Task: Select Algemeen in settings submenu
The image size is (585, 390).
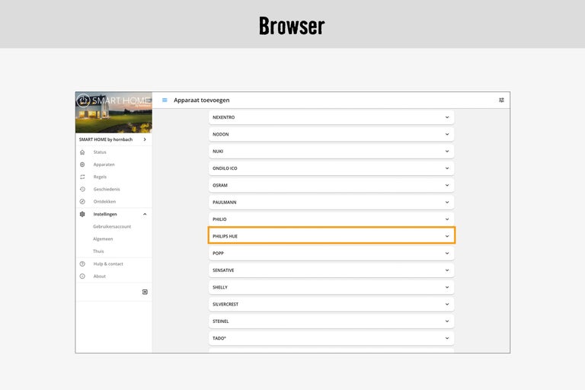Action: (103, 238)
